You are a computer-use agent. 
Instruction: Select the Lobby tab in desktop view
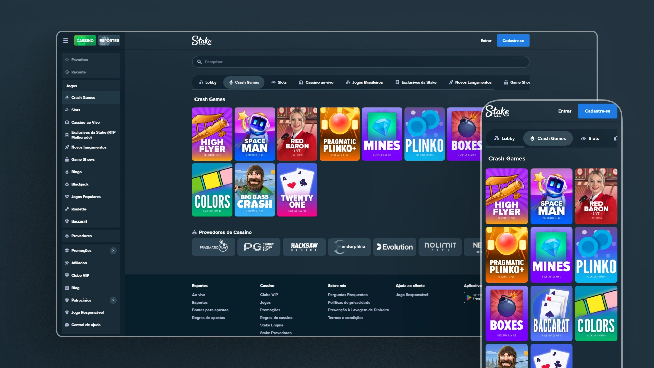pos(208,82)
